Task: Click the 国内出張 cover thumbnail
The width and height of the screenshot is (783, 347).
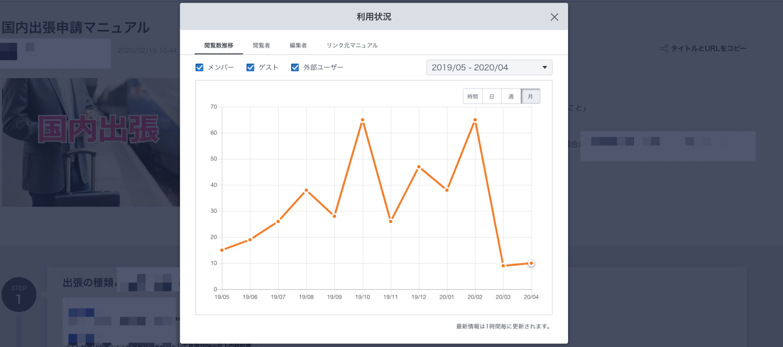Action: [91, 142]
